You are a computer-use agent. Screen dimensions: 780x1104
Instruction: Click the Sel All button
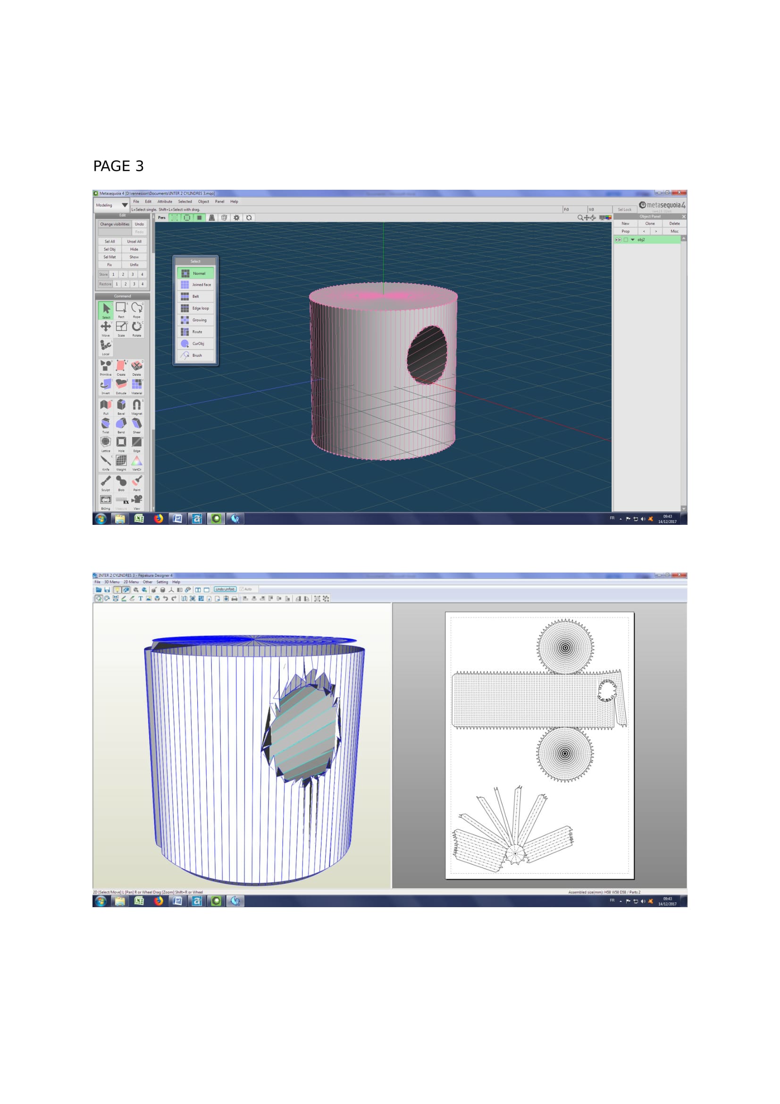109,241
